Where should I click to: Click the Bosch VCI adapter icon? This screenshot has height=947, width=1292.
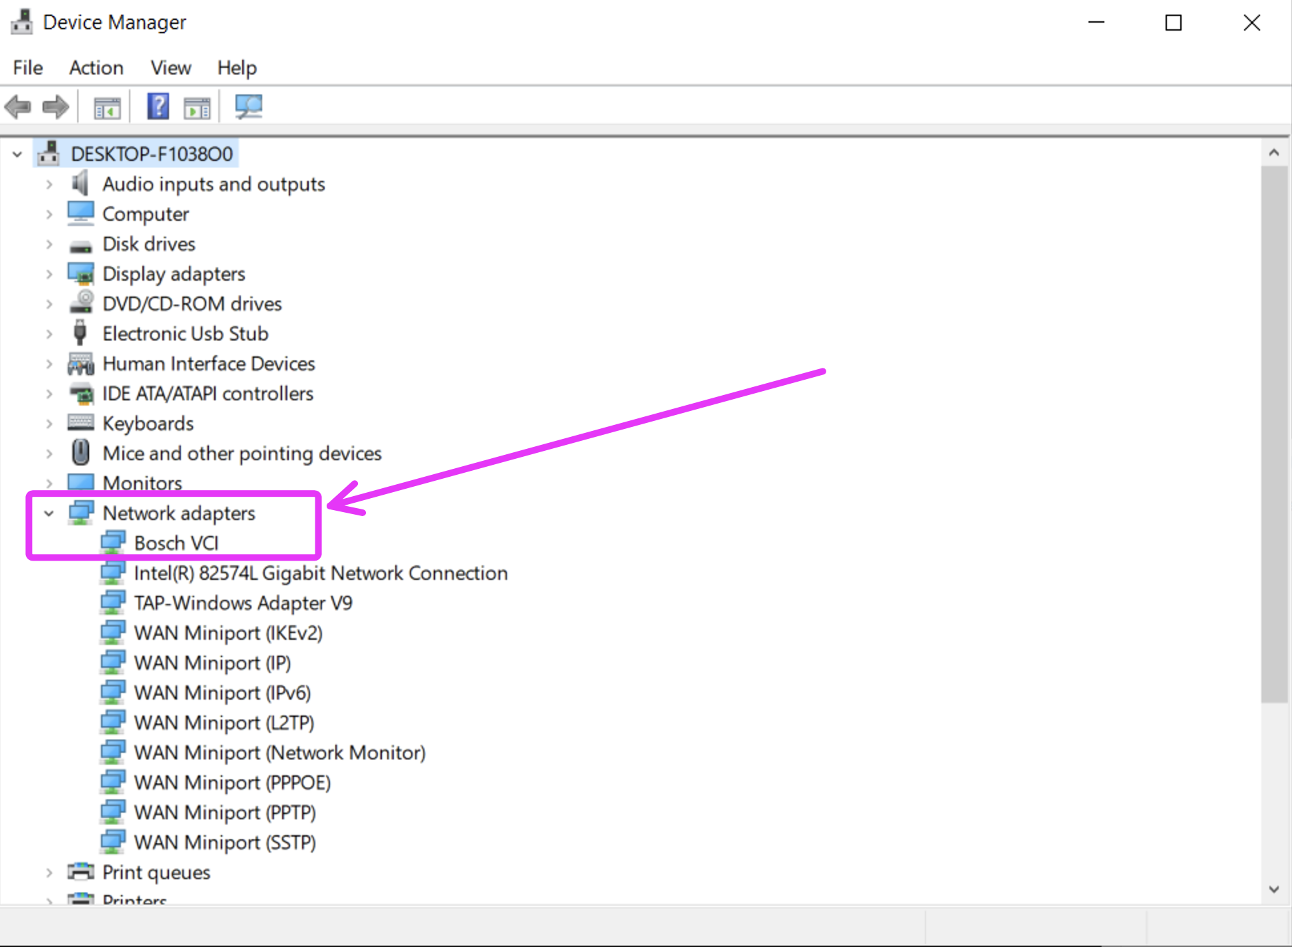[x=112, y=543]
